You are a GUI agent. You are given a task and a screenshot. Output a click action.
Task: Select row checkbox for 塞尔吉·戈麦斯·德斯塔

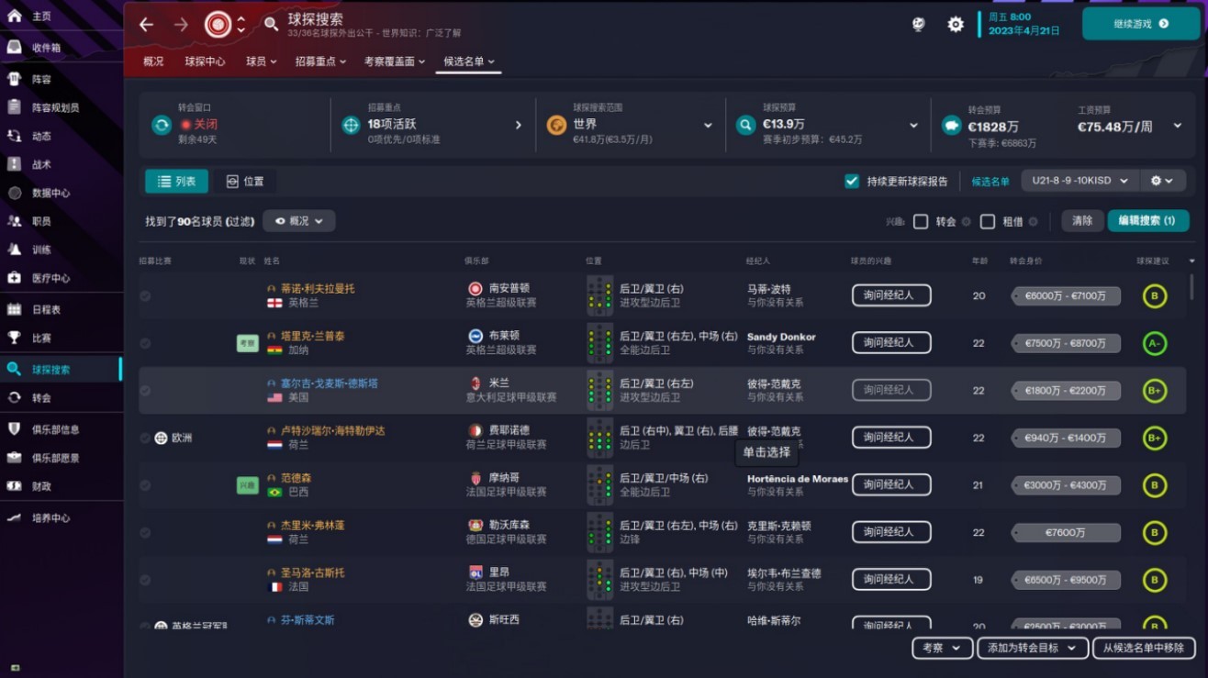pyautogui.click(x=145, y=390)
